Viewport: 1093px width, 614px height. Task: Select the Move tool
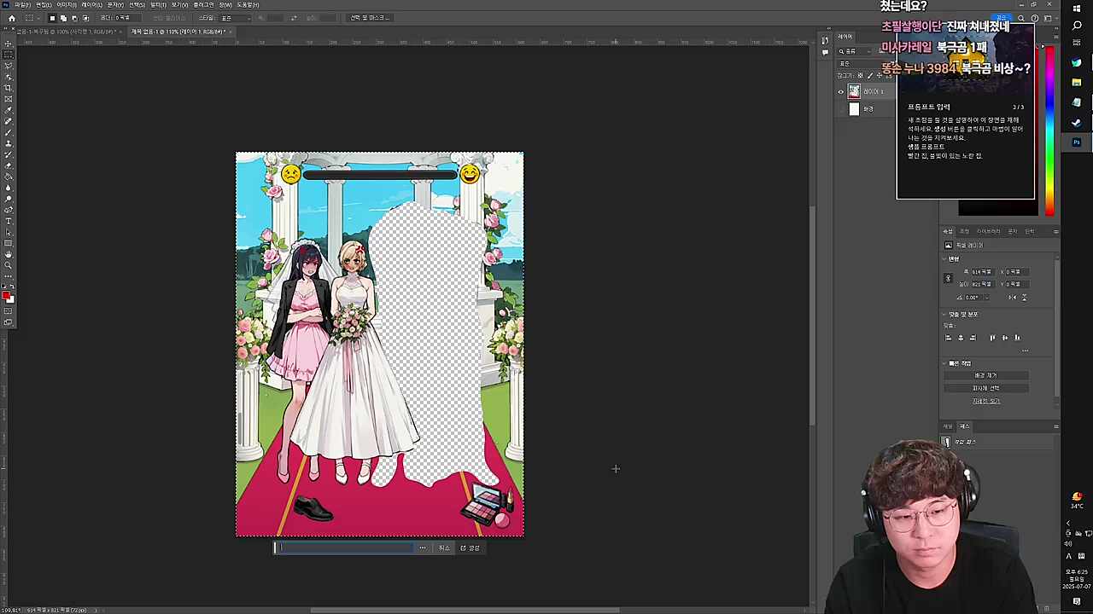(x=9, y=43)
